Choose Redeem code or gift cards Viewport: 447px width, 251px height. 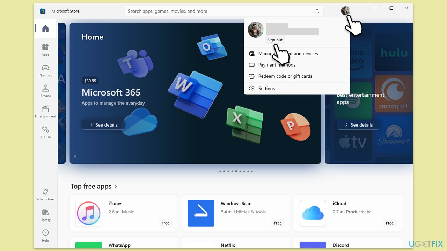285,76
